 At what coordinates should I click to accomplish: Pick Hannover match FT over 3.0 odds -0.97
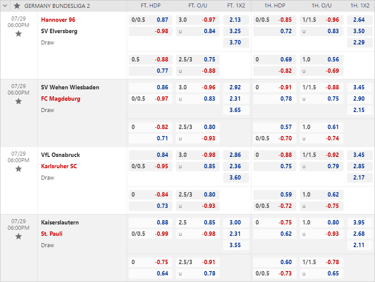198,20
